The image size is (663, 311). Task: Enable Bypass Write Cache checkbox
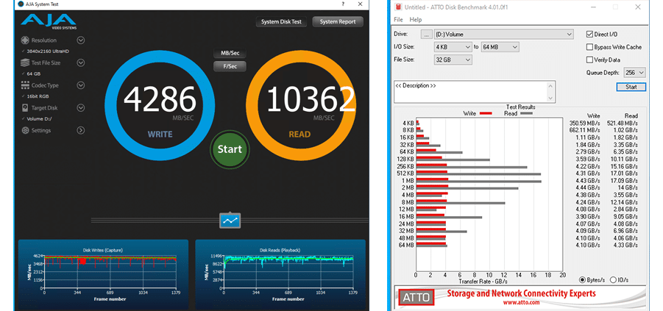[x=589, y=47]
